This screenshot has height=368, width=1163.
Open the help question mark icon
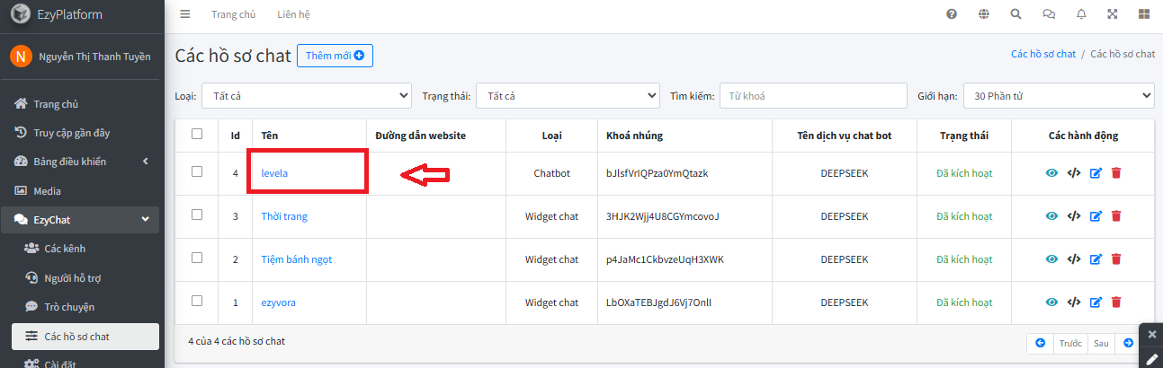(x=952, y=14)
